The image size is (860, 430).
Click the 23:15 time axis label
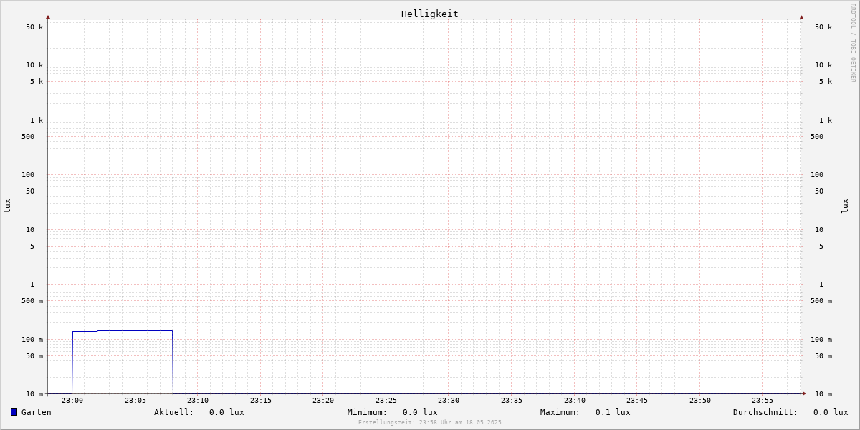(x=261, y=401)
